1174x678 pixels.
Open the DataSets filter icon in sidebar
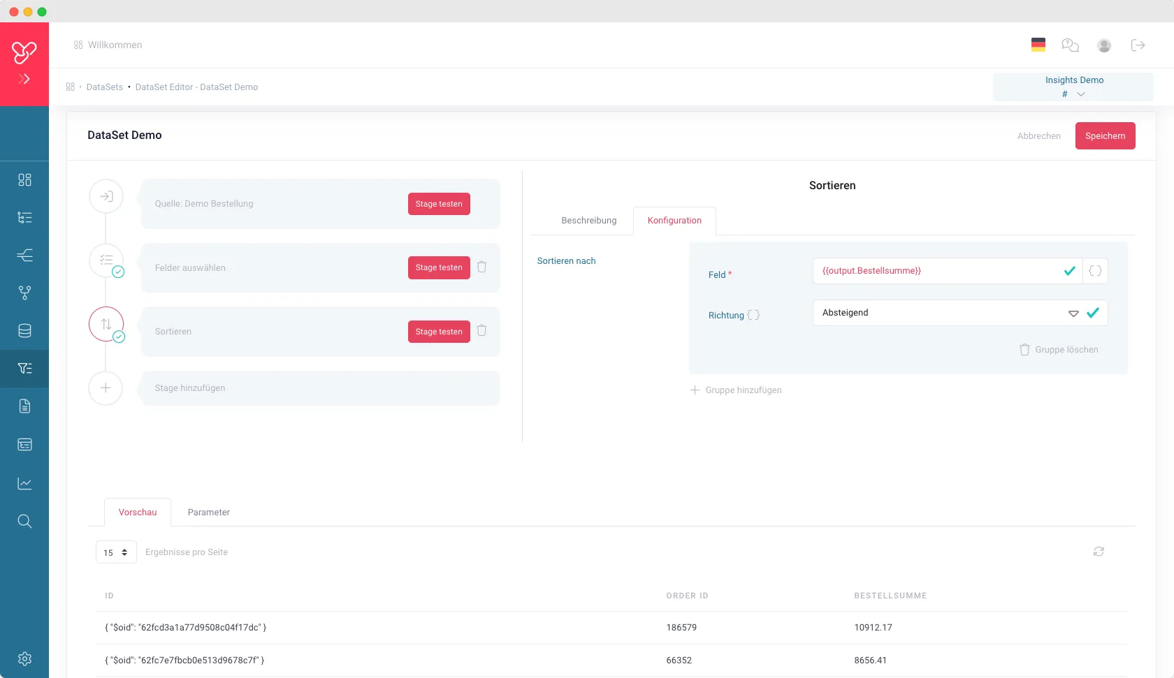pyautogui.click(x=24, y=369)
